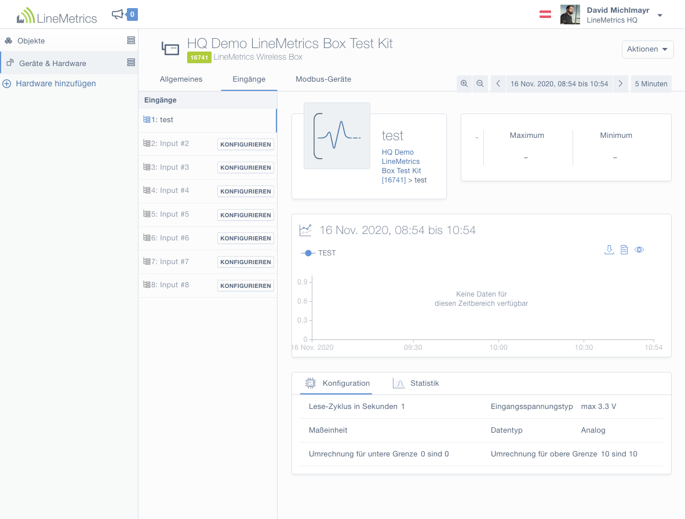Open Geräte & Hardware in the sidebar

tap(52, 63)
